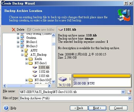
Task: Select the Nt-Serv3 label in tree
Action: pos(32,46)
